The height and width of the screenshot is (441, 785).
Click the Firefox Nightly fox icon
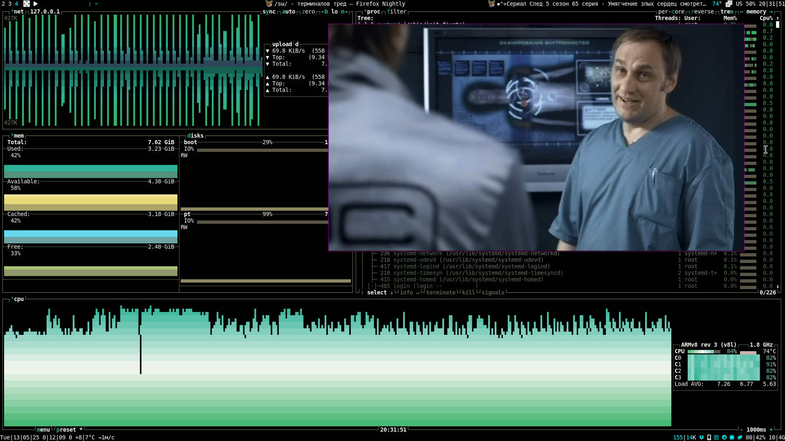click(x=269, y=4)
